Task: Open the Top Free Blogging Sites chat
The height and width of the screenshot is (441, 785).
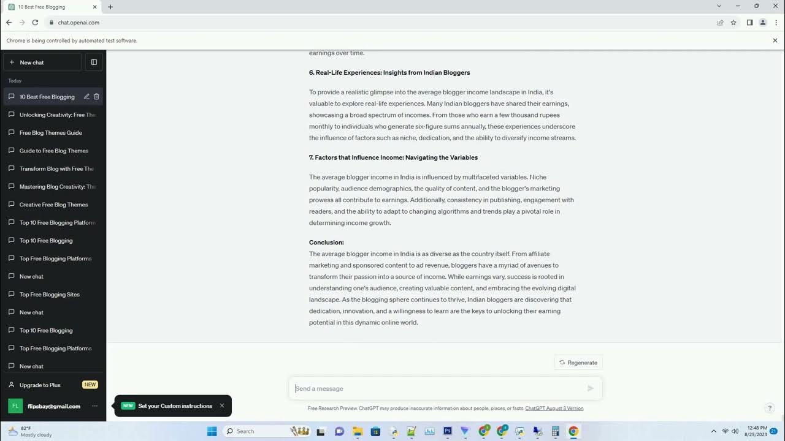Action: (x=53, y=294)
